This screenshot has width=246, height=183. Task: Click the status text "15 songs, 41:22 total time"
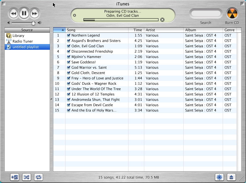tap(121, 177)
